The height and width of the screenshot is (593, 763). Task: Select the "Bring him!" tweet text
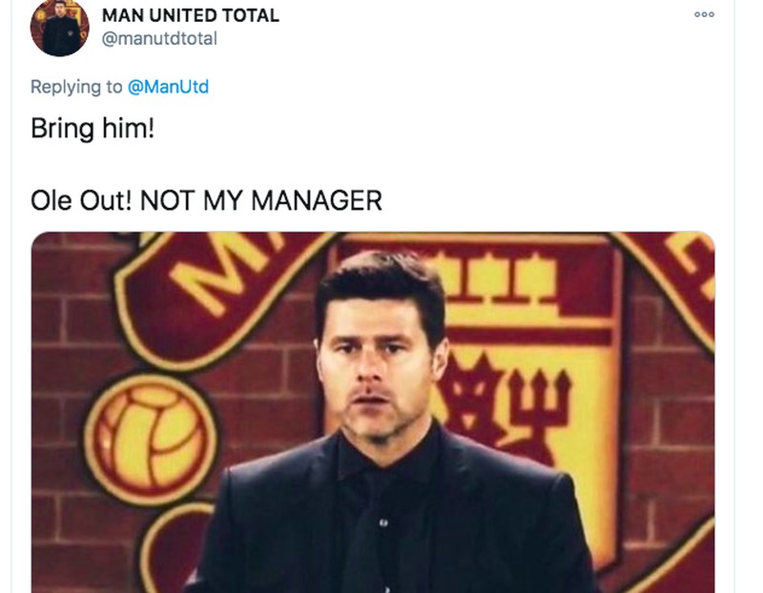pos(93,128)
